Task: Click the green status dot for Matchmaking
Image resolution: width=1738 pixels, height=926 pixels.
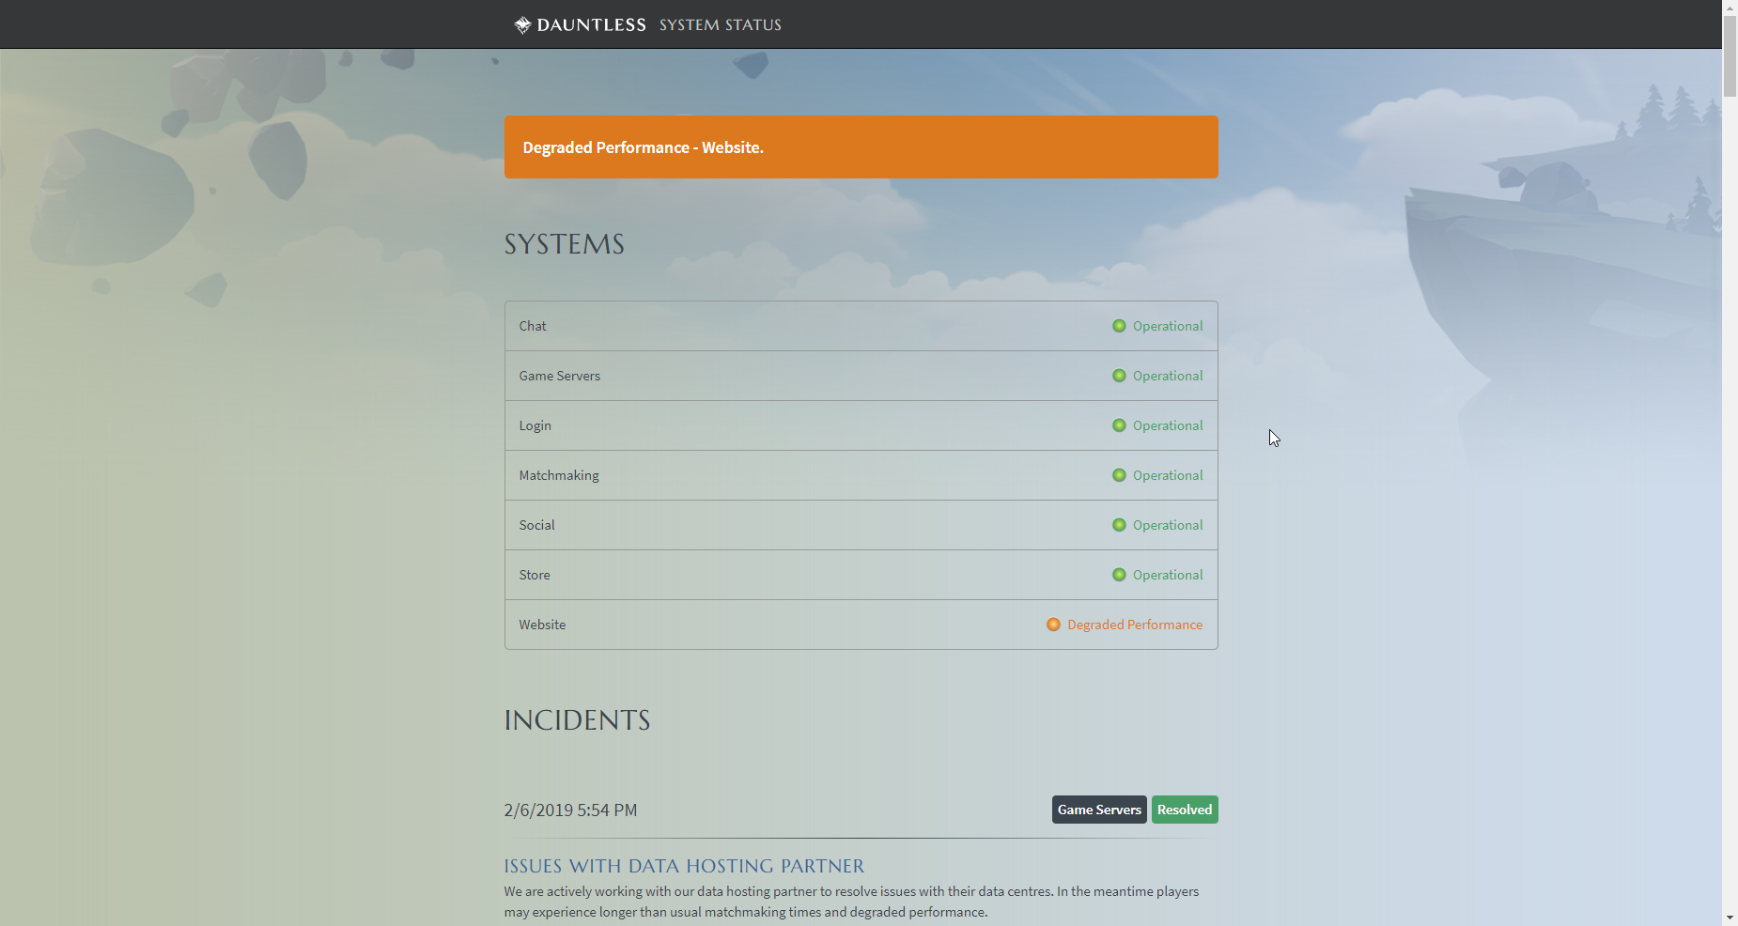Action: [1119, 475]
